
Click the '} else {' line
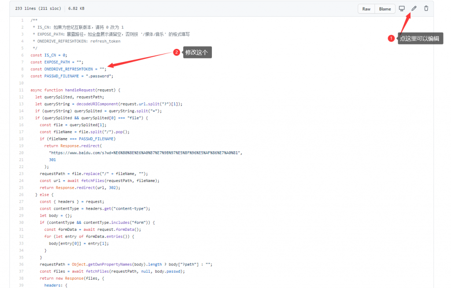[44, 195]
